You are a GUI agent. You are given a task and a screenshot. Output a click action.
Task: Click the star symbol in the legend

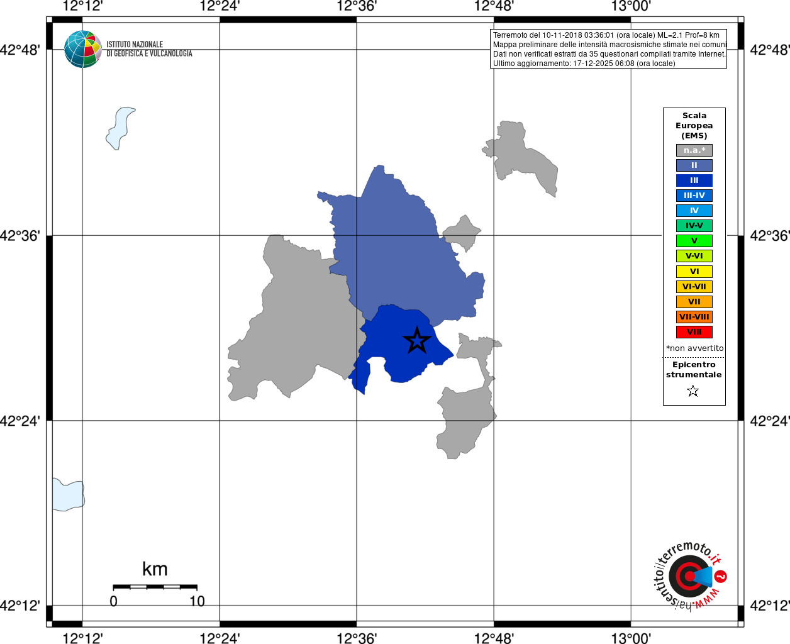pos(693,391)
